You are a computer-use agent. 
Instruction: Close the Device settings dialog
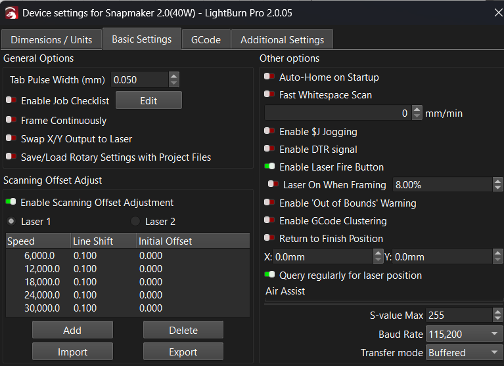(498, 12)
